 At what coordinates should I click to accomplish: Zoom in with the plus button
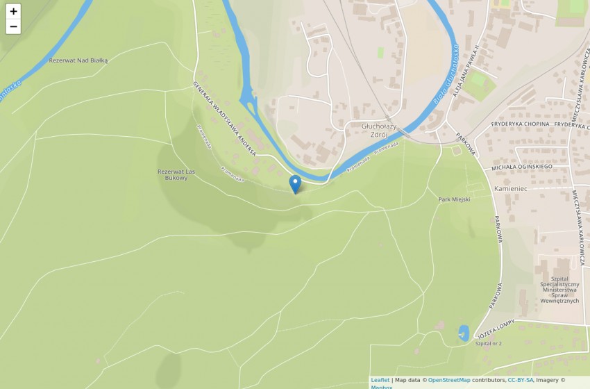click(13, 11)
